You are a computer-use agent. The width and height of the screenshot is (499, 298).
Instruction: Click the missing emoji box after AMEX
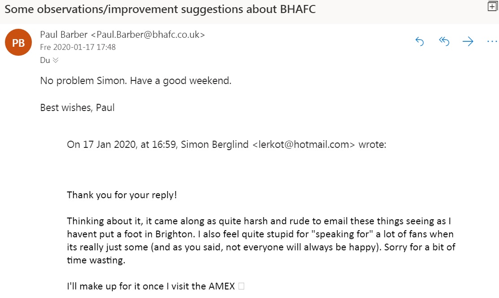tap(241, 286)
